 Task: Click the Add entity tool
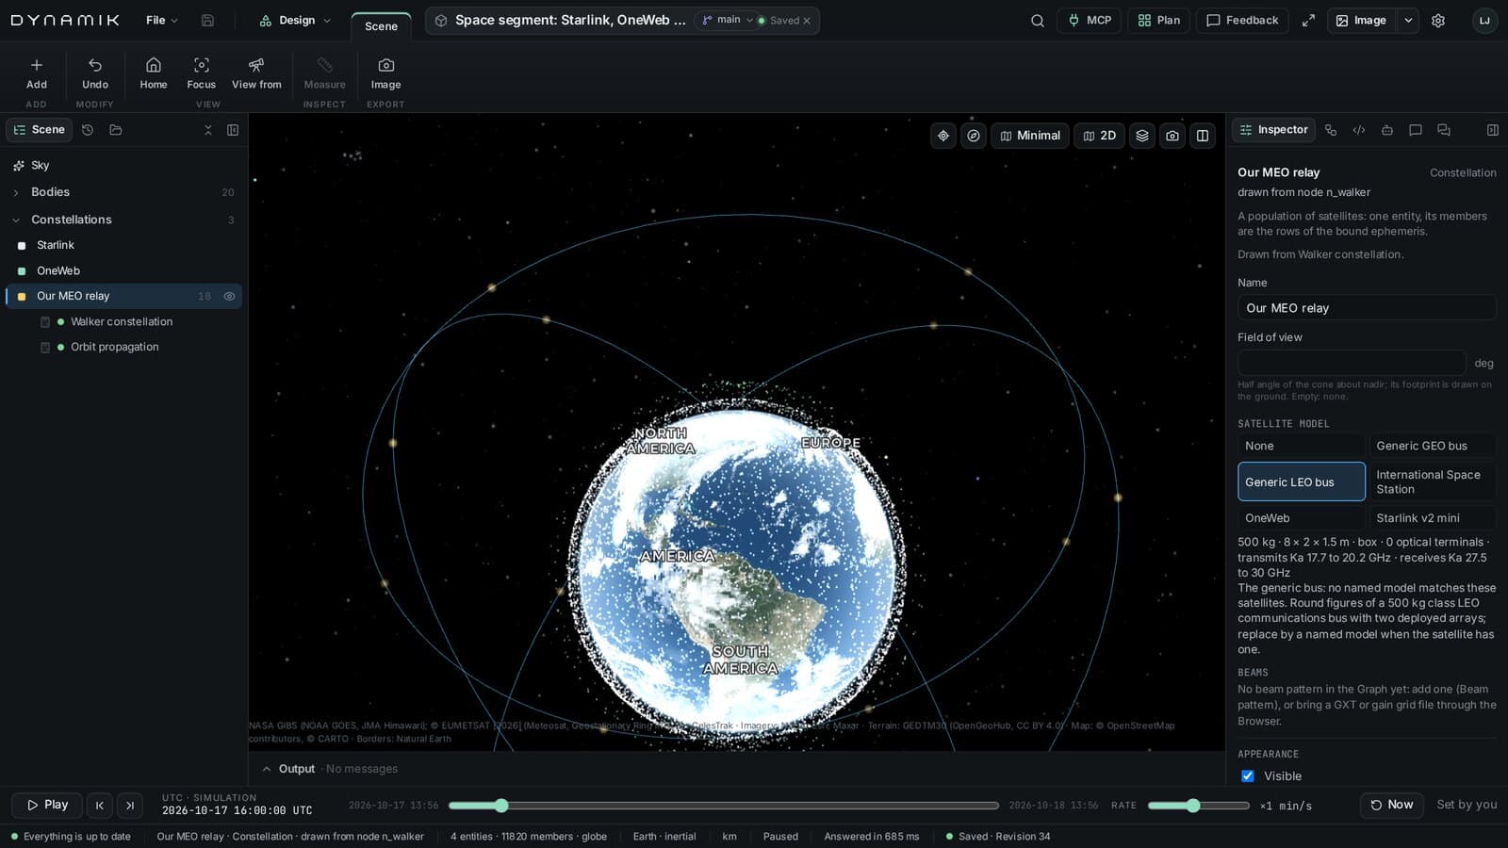pos(36,73)
